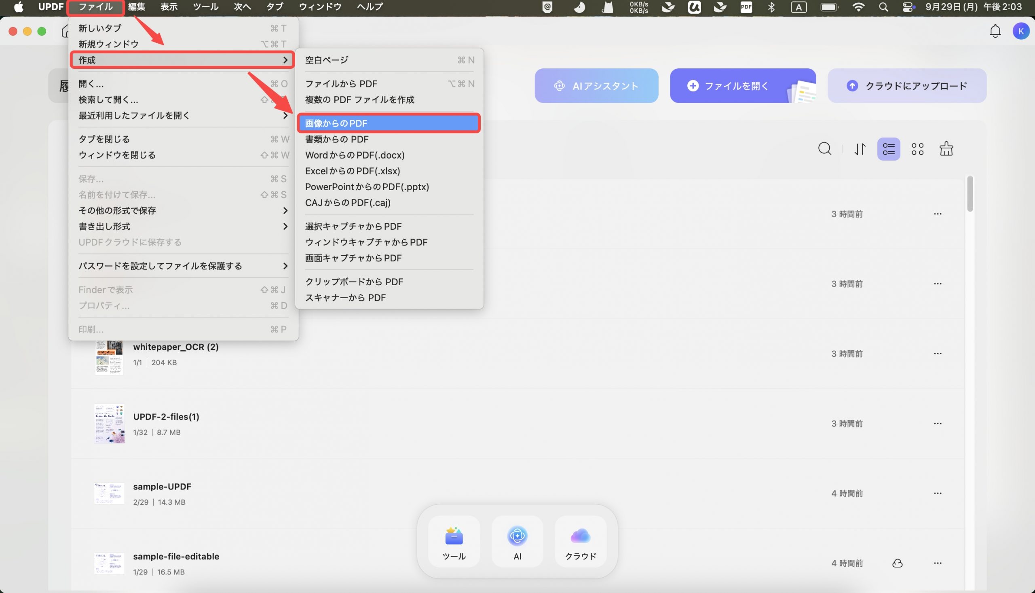Open the sort order icon

(x=860, y=149)
